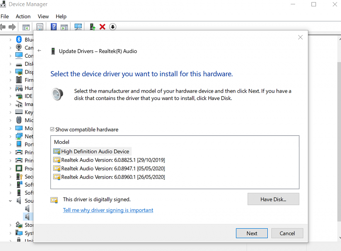341x251 pixels.
Task: Select the Imaging devices icon in tree
Action: [x=19, y=104]
